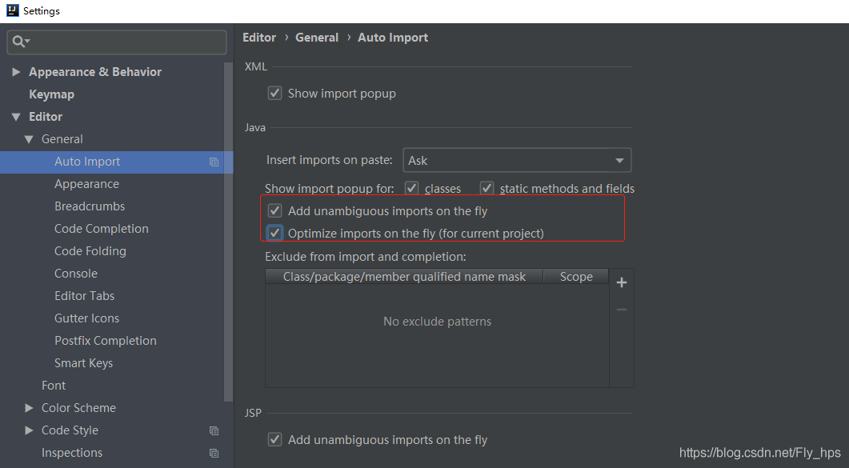Uncheck Optimize imports on the fly
Image resolution: width=849 pixels, height=468 pixels.
click(274, 234)
